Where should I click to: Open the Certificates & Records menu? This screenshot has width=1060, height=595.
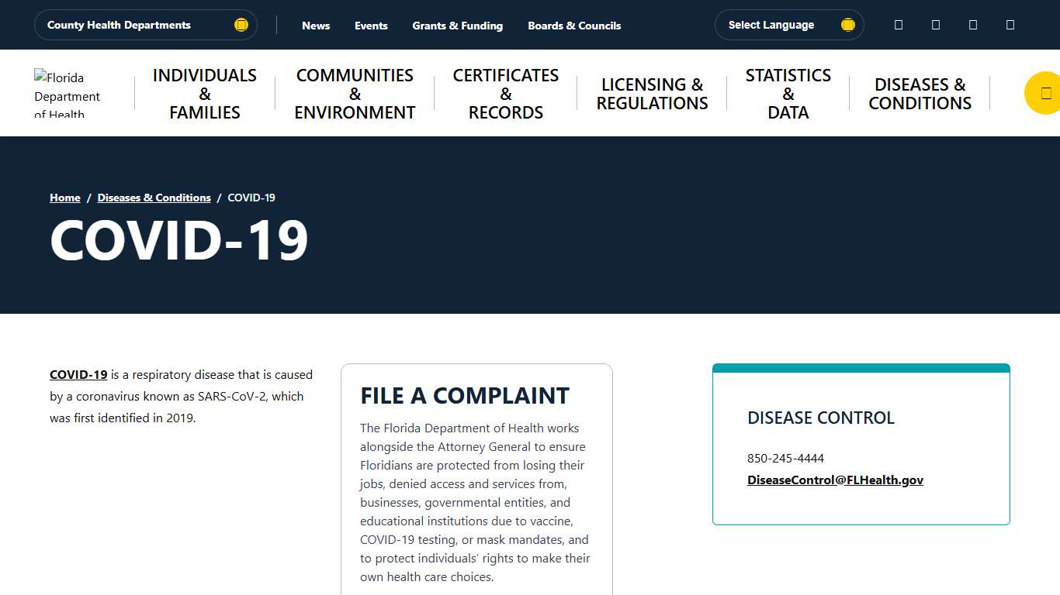tap(506, 94)
